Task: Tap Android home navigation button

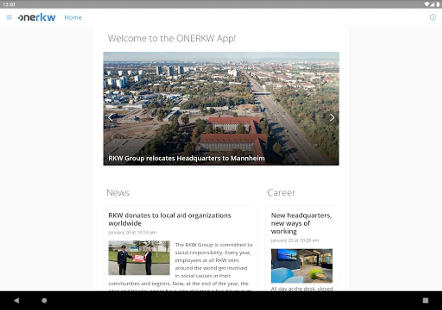Action: [x=44, y=300]
